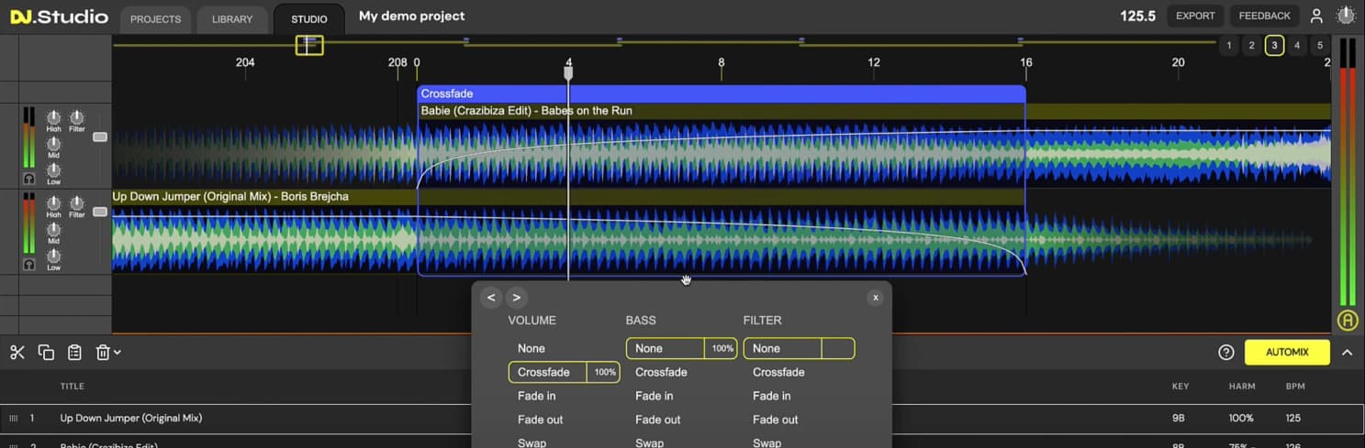The width and height of the screenshot is (1365, 448).
Task: Select Filter Fade in option
Action: coord(772,396)
